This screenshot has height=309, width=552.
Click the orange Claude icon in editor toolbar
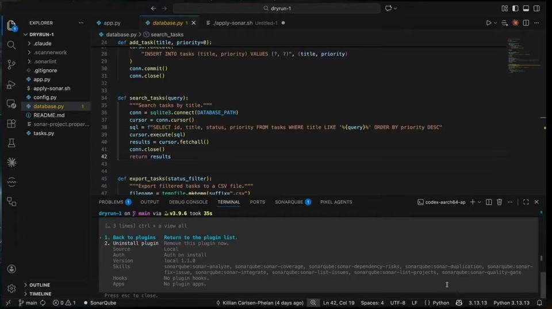515,23
